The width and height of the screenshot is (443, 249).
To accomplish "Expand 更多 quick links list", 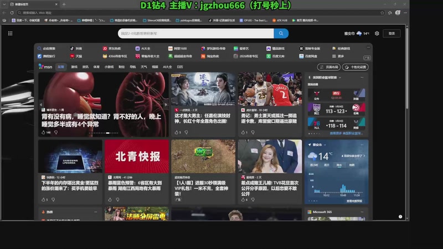I will (x=338, y=56).
